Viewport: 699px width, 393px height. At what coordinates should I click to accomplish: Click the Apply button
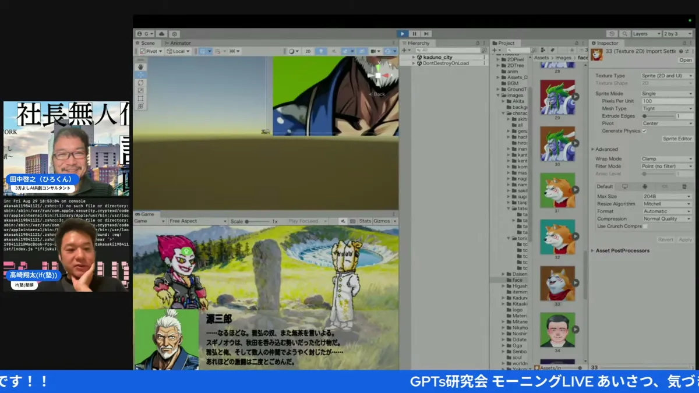click(x=685, y=240)
